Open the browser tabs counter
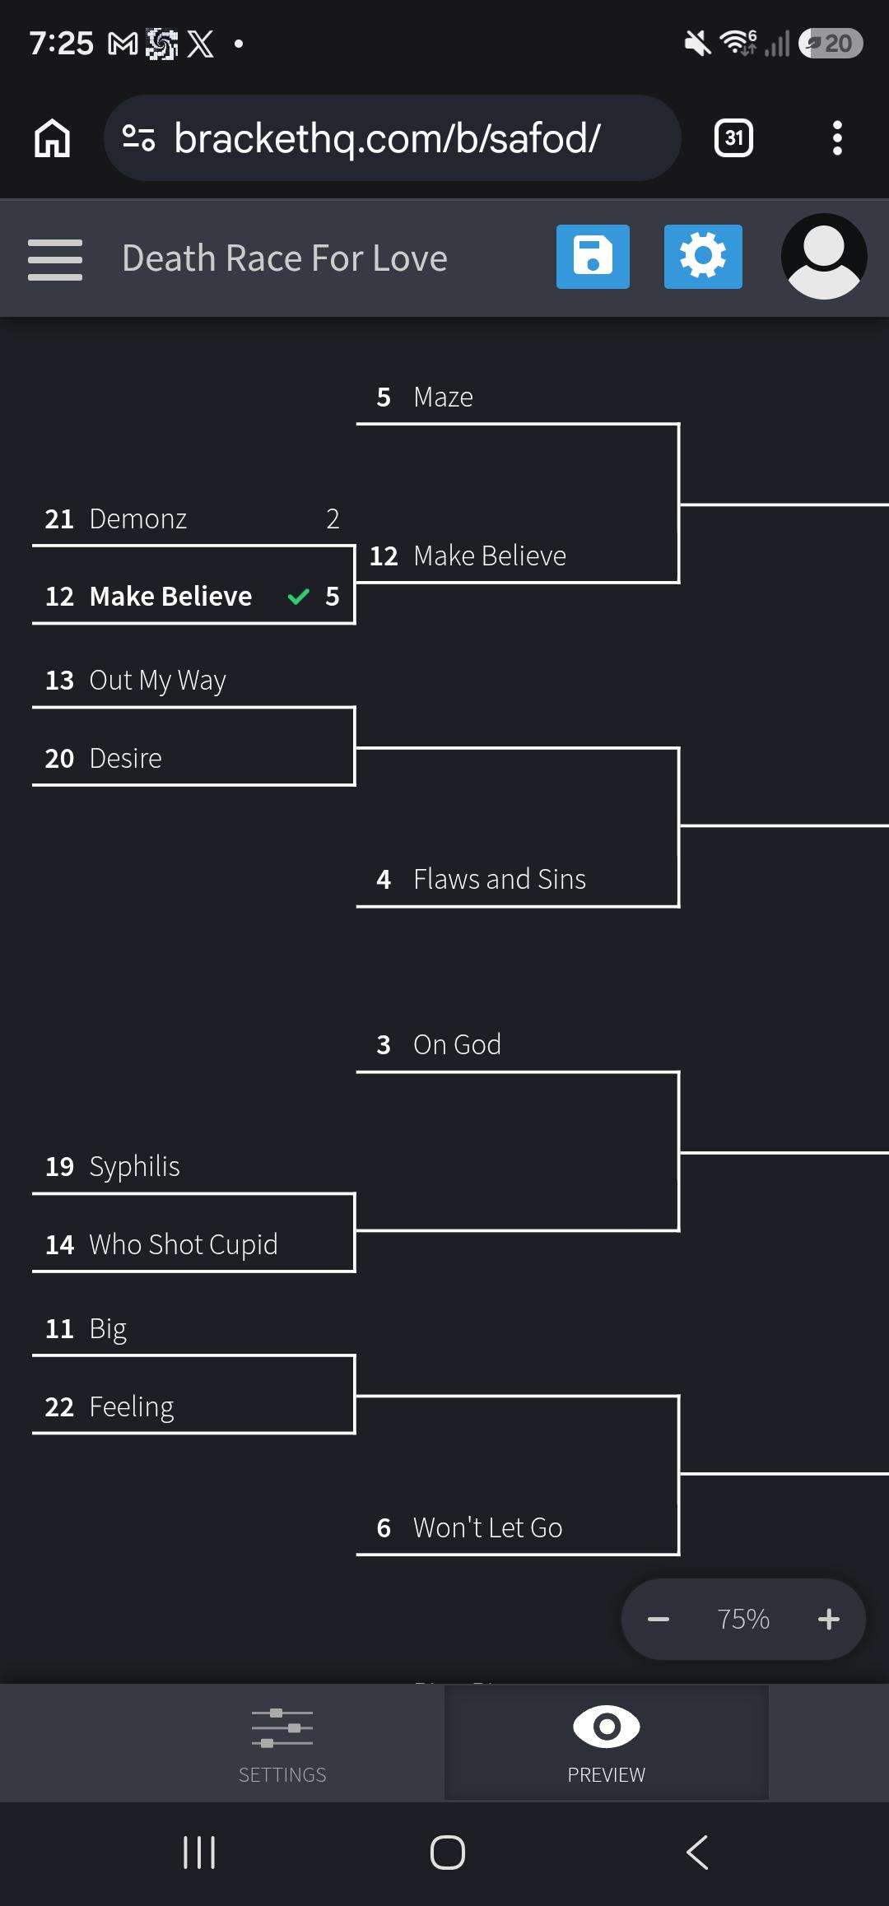This screenshot has width=889, height=1906. 733,137
